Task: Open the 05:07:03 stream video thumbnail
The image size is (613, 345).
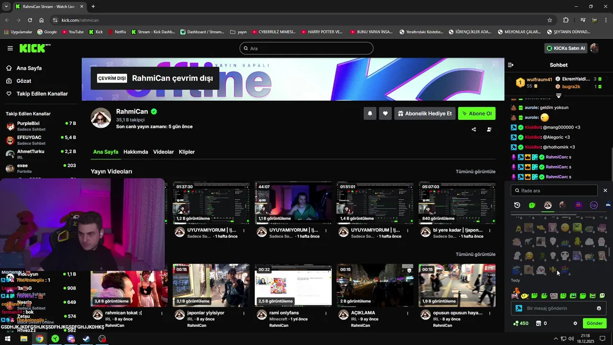Action: pyautogui.click(x=457, y=203)
